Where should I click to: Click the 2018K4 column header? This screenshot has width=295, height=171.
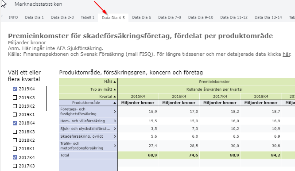[261, 97]
